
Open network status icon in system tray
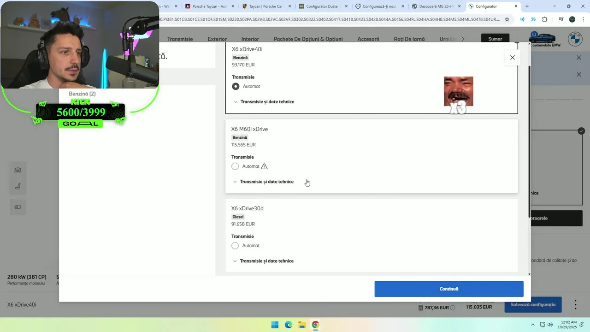(x=543, y=325)
